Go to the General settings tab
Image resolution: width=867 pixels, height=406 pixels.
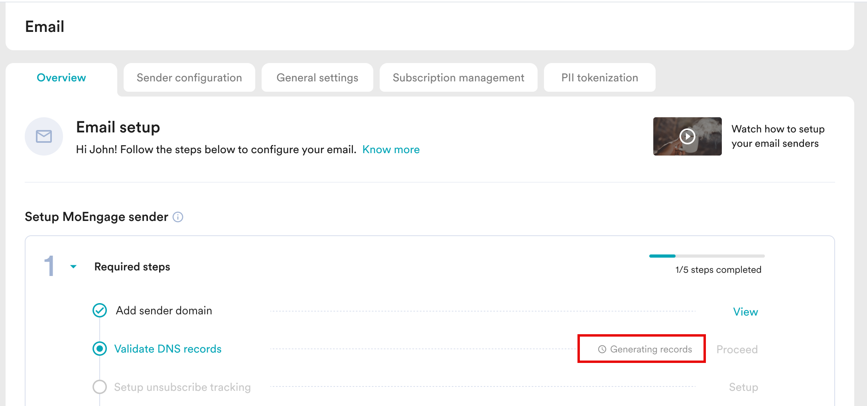(x=317, y=78)
